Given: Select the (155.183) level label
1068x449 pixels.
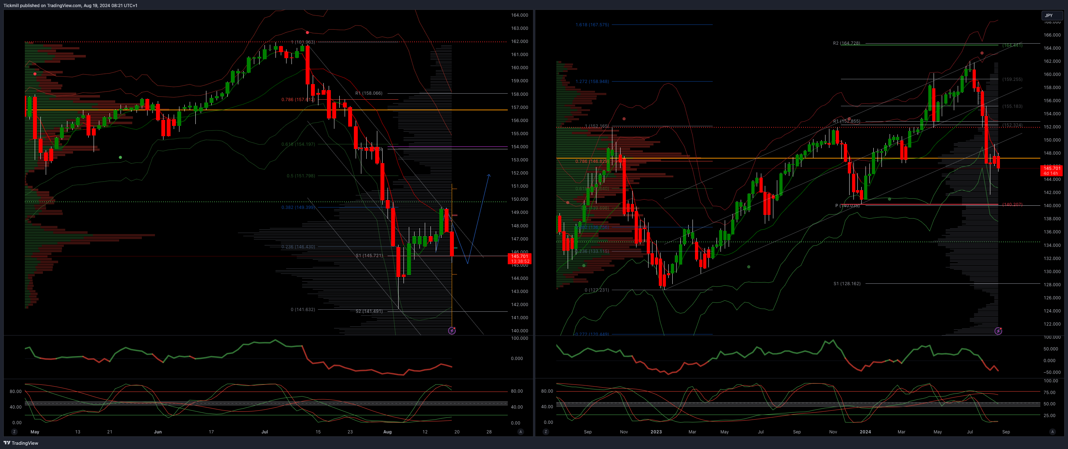Looking at the screenshot, I should tap(1012, 106).
